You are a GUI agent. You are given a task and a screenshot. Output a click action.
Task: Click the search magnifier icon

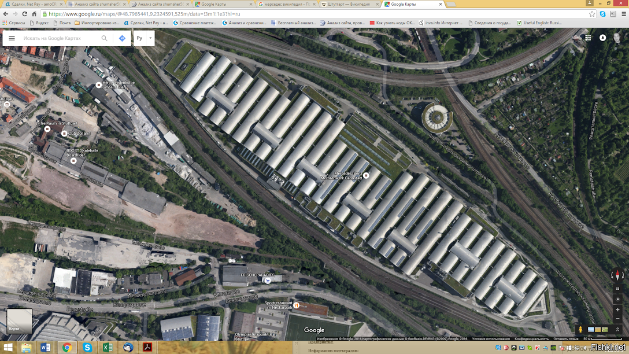point(105,38)
